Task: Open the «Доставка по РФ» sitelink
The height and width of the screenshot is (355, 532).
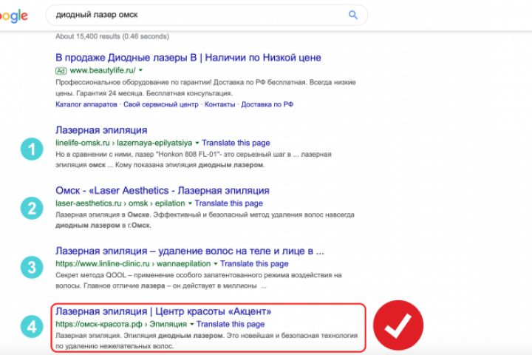Action: pos(267,105)
